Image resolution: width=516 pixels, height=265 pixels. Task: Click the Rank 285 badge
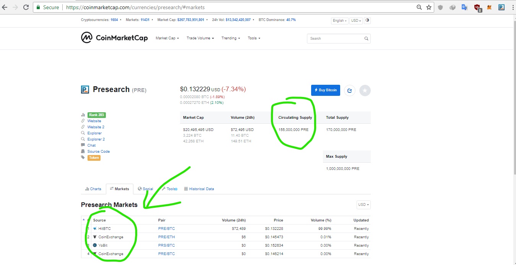pos(96,115)
